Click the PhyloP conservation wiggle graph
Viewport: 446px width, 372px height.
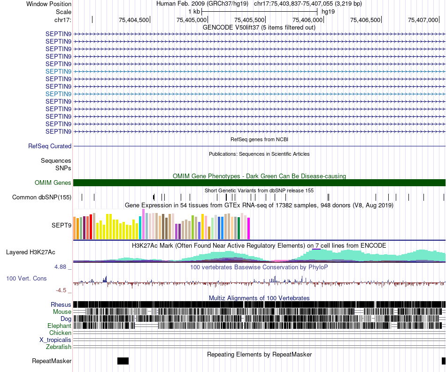(259, 282)
